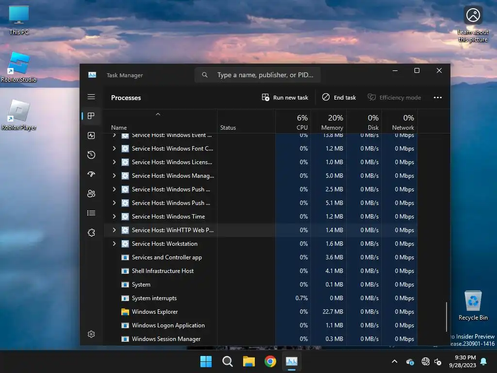Image resolution: width=497 pixels, height=373 pixels.
Task: Select the System process row
Action: tap(260, 285)
